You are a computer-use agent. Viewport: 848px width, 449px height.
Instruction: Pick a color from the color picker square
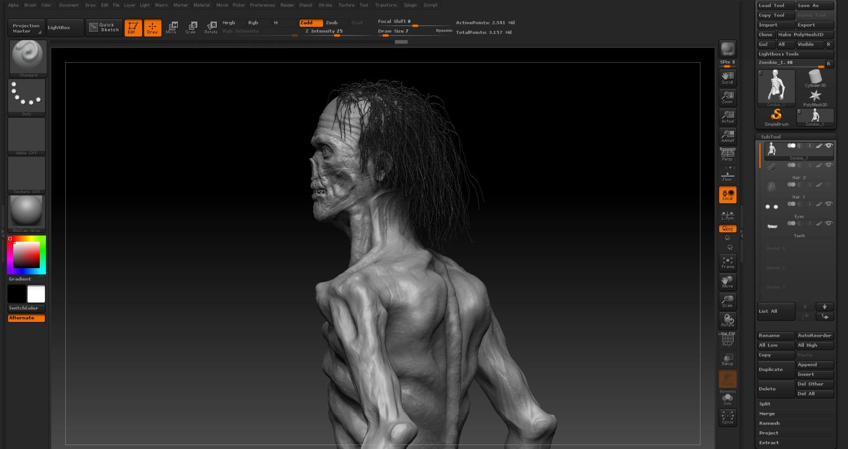pyautogui.click(x=26, y=255)
